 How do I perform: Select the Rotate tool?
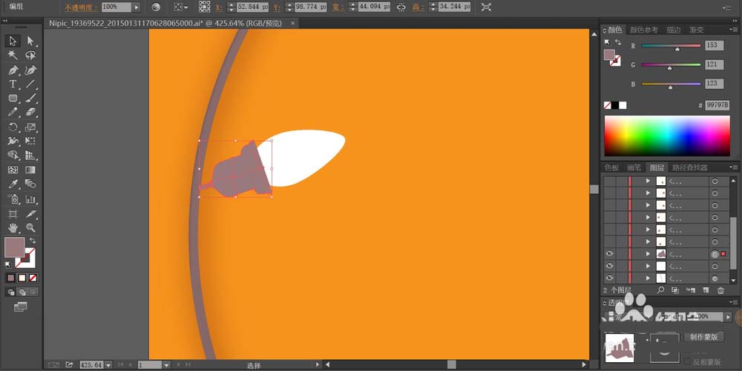pos(13,127)
